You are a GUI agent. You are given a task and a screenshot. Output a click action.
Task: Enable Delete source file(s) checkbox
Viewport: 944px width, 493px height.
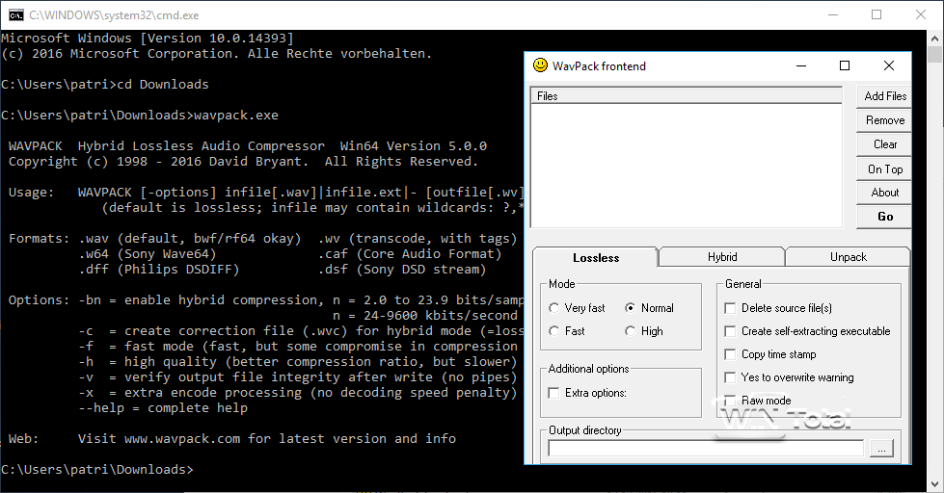coord(731,308)
